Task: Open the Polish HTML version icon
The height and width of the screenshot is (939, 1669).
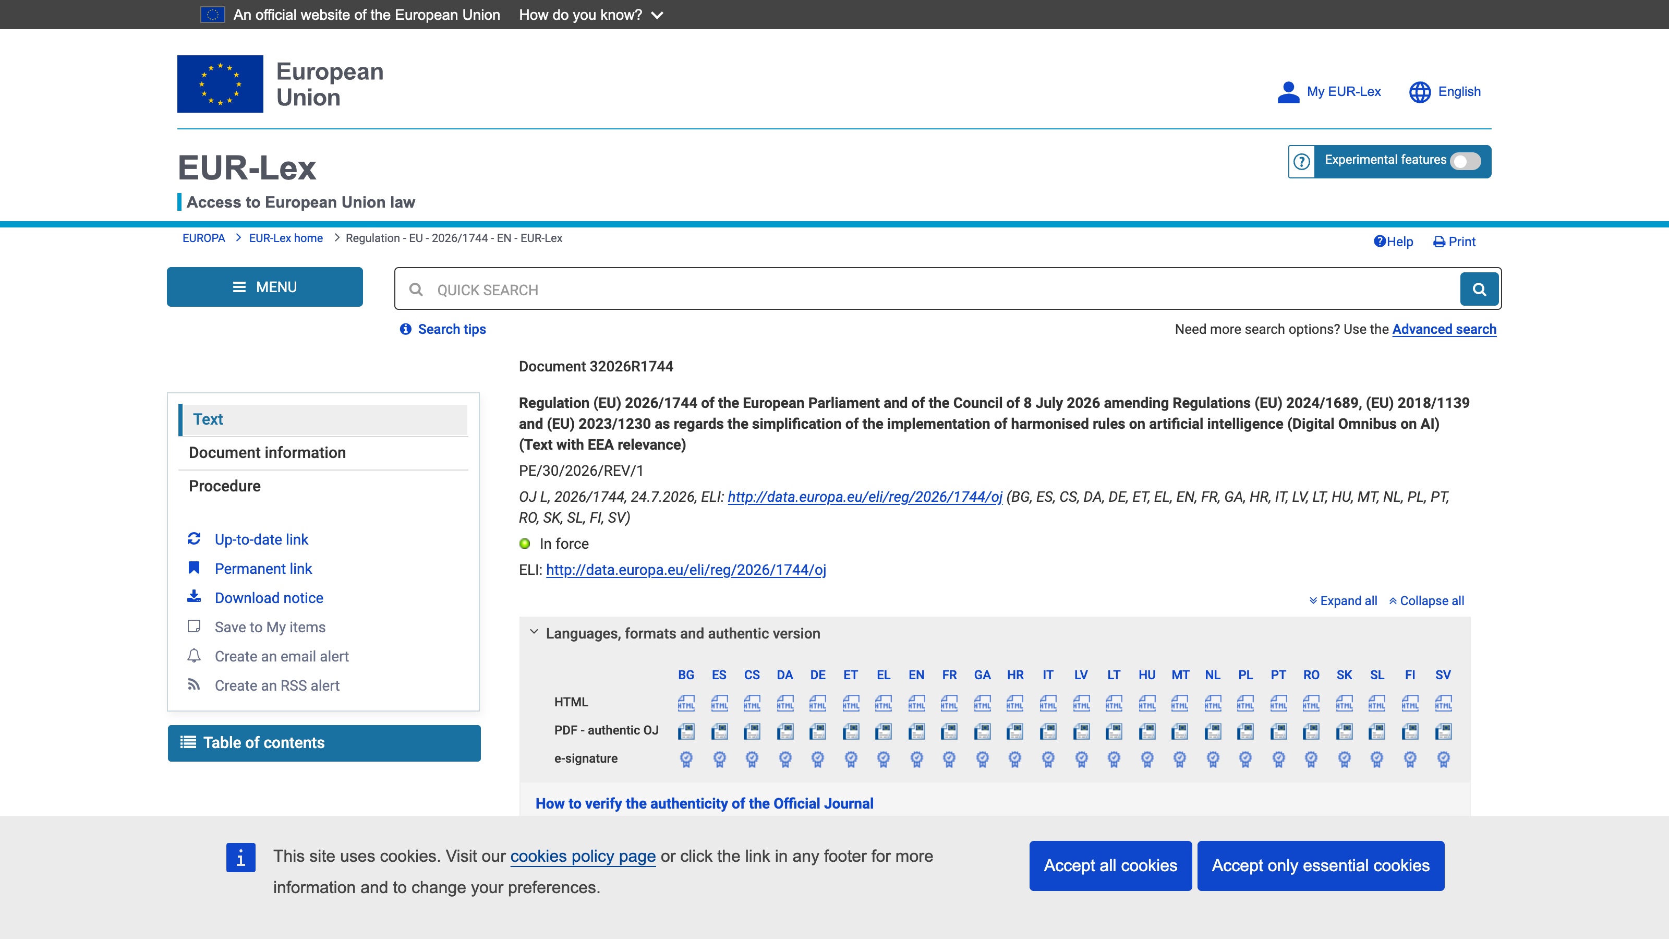Action: 1245,703
